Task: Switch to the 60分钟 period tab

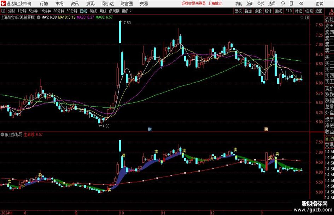Action: (x=72, y=11)
